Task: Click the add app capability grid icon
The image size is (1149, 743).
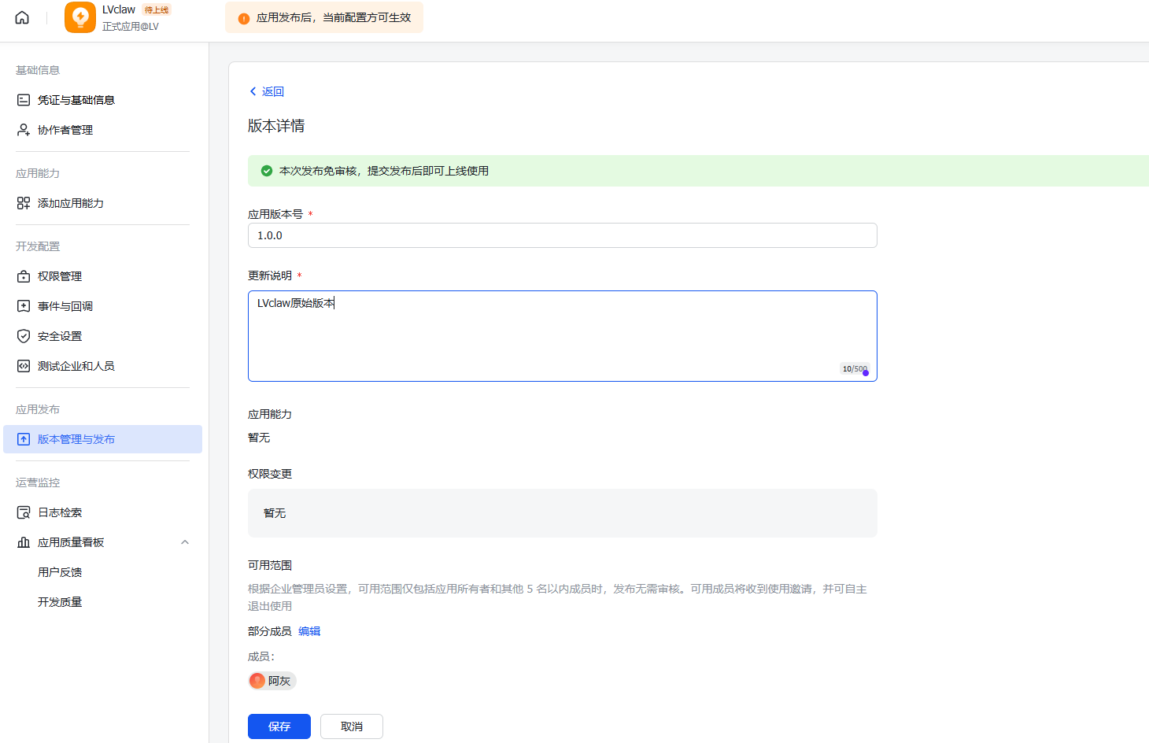Action: pyautogui.click(x=24, y=203)
